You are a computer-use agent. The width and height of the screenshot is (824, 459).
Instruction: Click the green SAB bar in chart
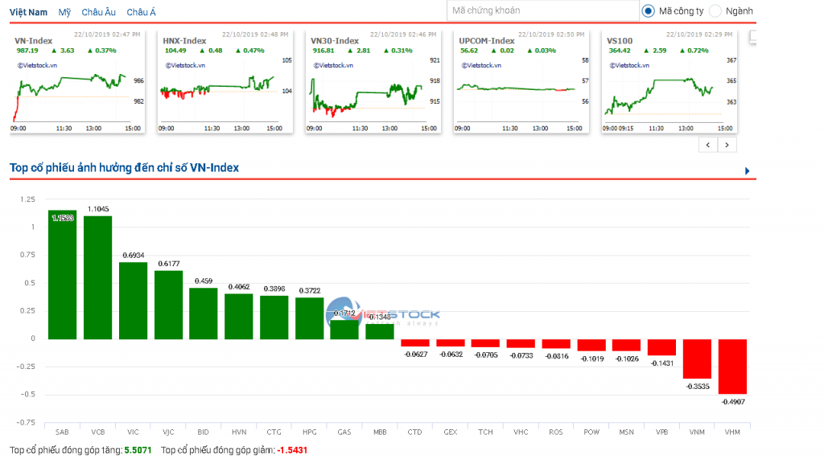coord(62,277)
